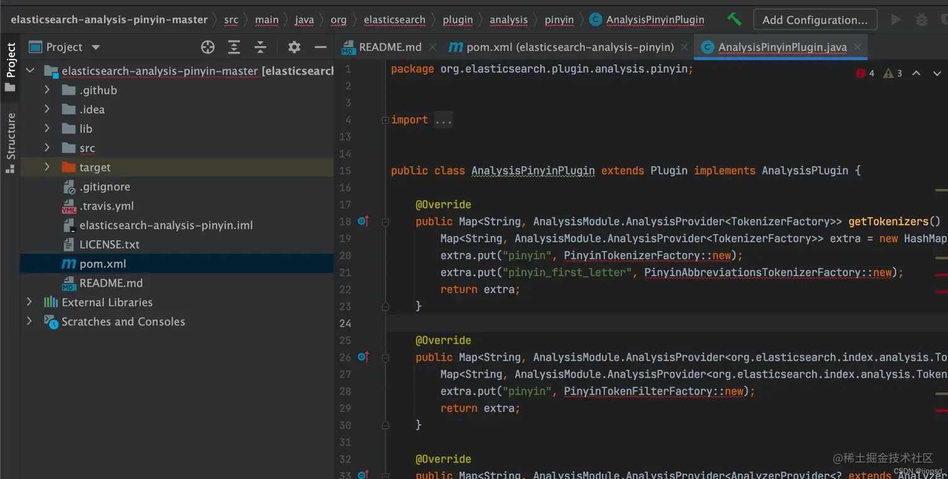The height and width of the screenshot is (479, 948).
Task: Select README.md file in project tree
Action: (x=110, y=283)
